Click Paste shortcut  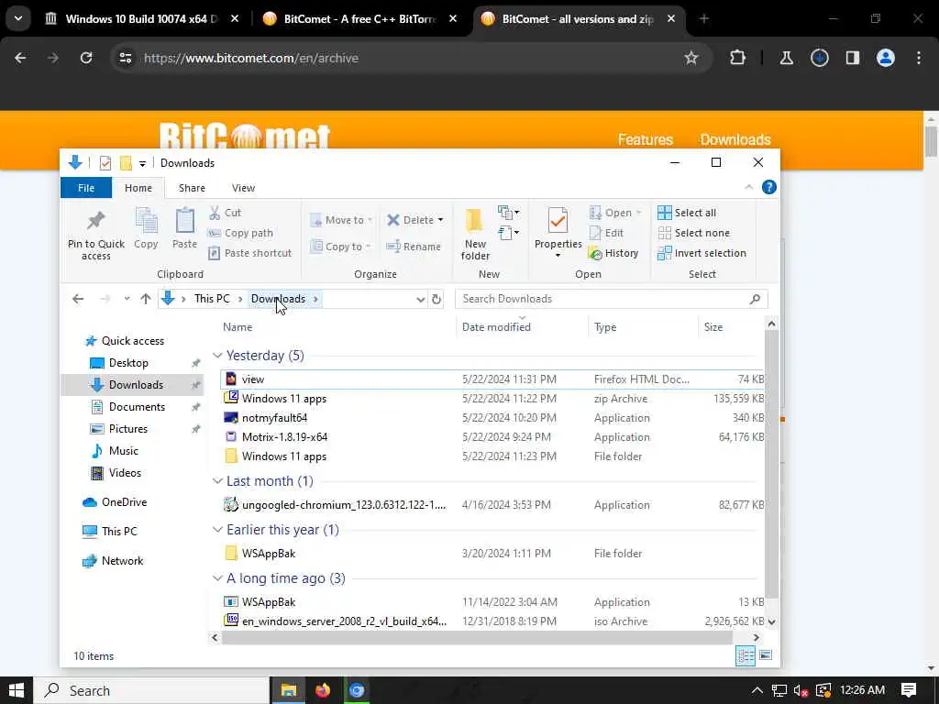[x=249, y=253]
